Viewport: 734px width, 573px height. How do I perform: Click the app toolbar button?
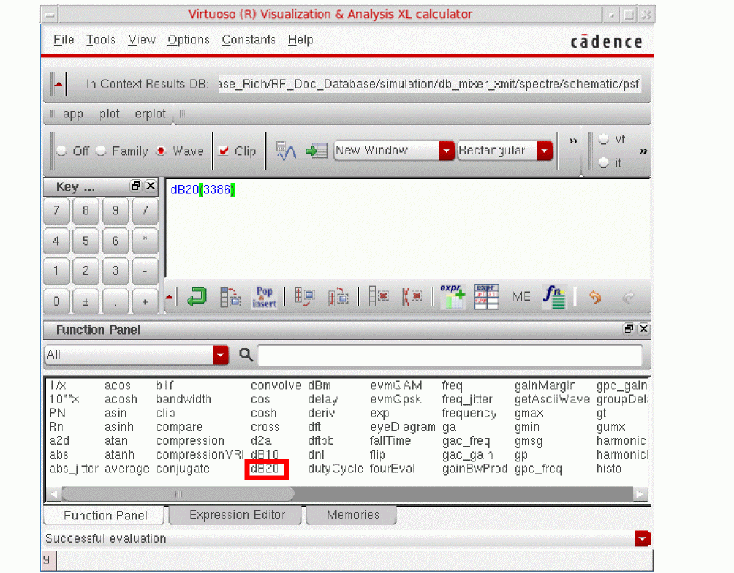click(73, 114)
